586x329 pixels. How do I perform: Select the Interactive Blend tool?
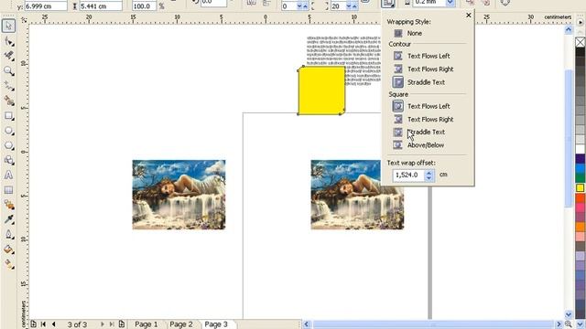[8, 205]
